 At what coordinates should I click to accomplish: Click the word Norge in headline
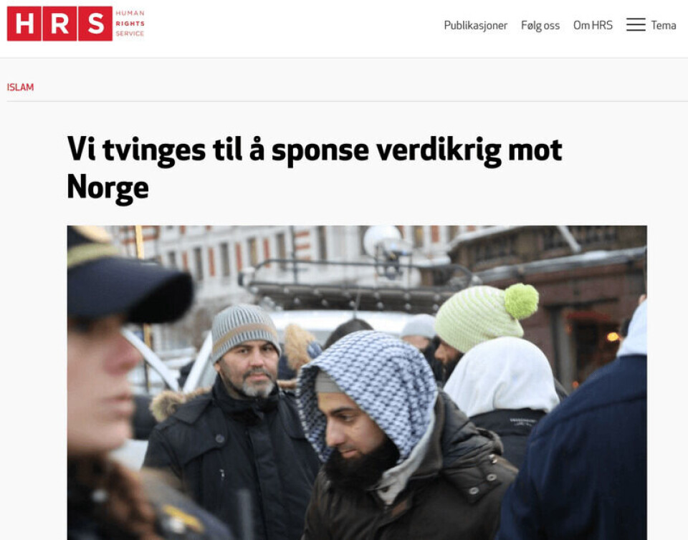point(108,188)
